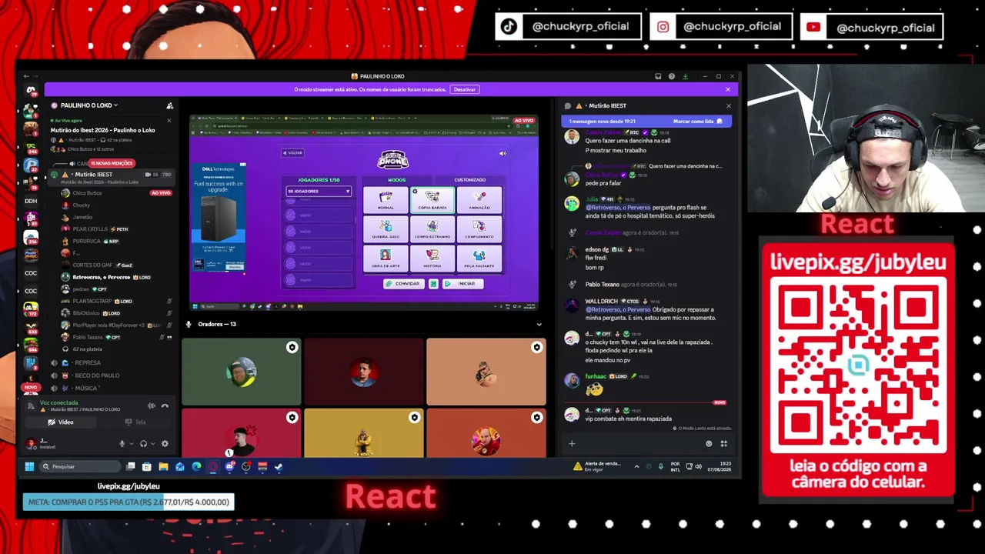Select the Obra de Arte game mode

pos(386,258)
